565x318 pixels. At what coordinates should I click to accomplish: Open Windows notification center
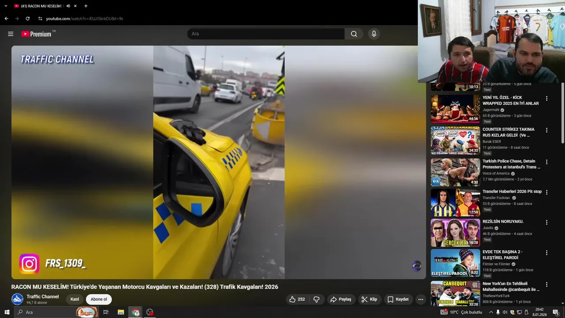point(556,312)
